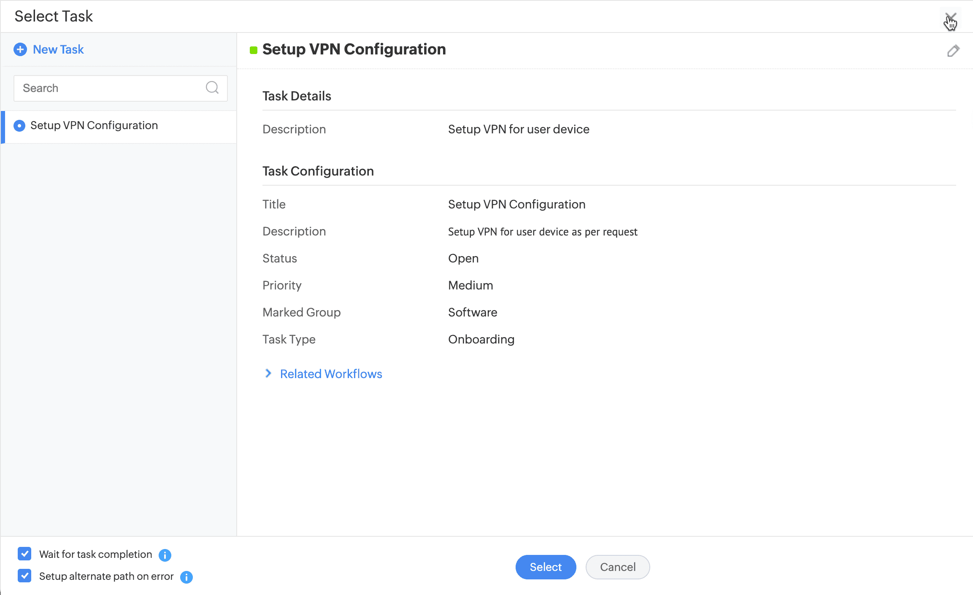Click green status square beside task title
Viewport: 973px width, 595px height.
[x=254, y=50]
